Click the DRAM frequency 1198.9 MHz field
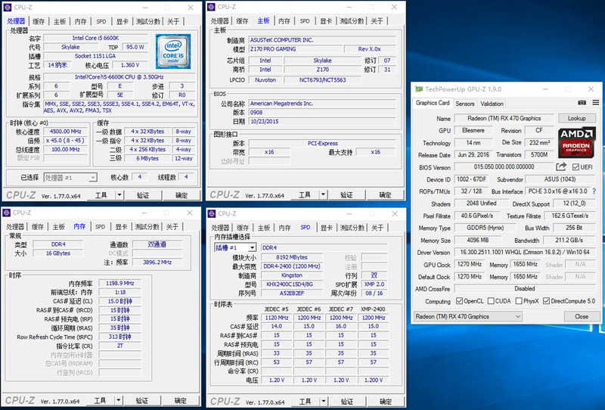Screen dimensions: 605x410 (120, 283)
